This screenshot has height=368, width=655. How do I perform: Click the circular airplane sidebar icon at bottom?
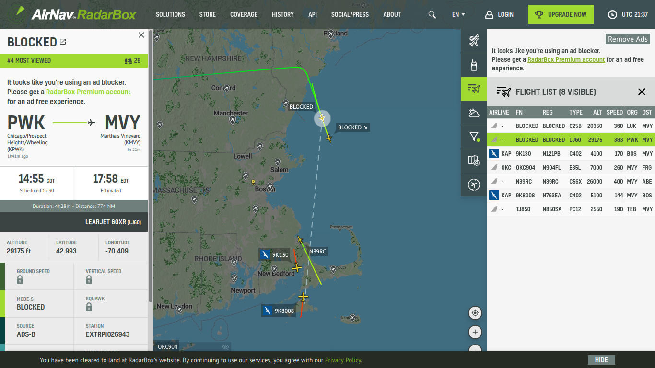(x=474, y=184)
